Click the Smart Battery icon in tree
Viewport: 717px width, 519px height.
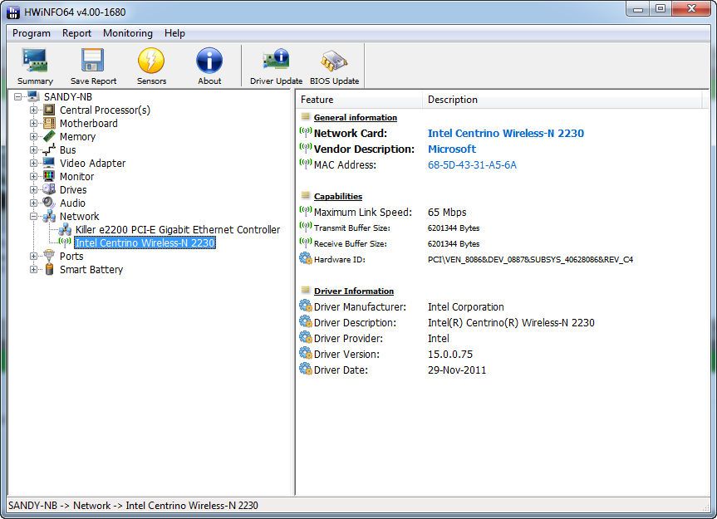(x=49, y=270)
